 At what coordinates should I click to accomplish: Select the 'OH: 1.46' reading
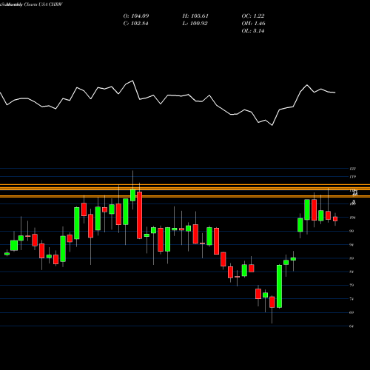(x=253, y=24)
